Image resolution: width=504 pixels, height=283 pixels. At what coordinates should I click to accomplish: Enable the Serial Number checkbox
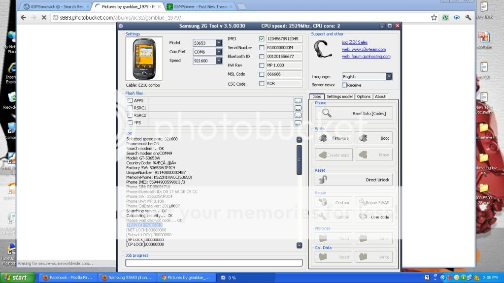[262, 48]
